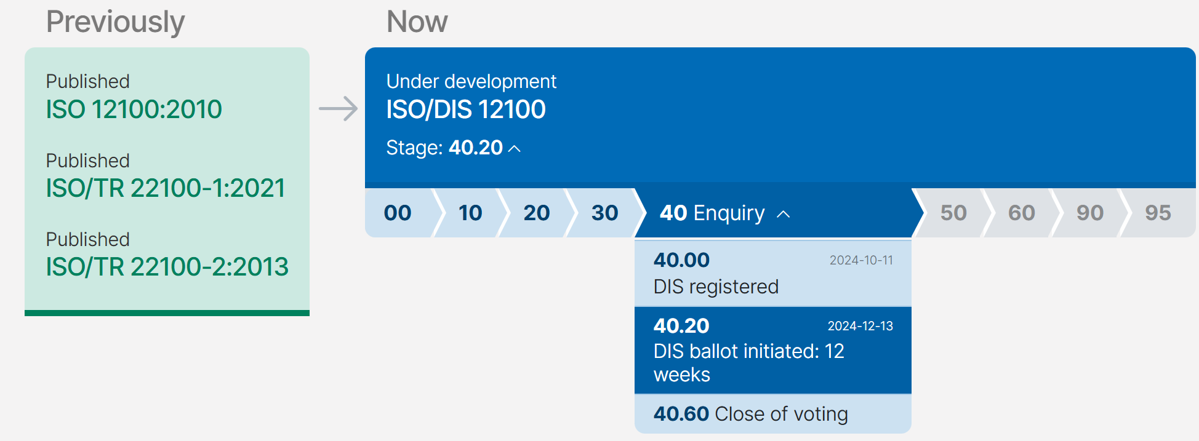Click the 40.60 Close of voting entry
The width and height of the screenshot is (1199, 441).
(x=773, y=414)
